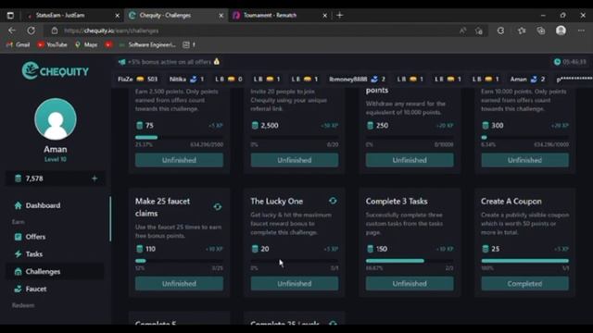Viewport: 593px width, 333px height.
Task: Switch to the Tournament - Rematch tab
Action: tap(279, 16)
